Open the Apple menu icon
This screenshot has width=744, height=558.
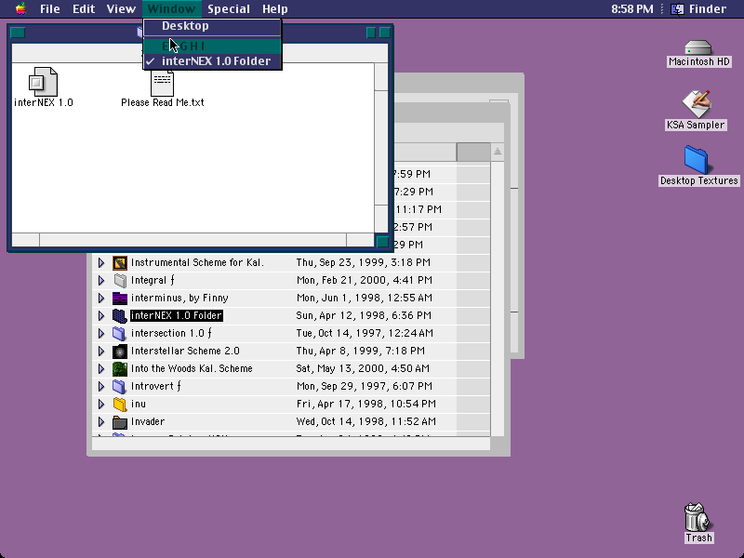click(20, 8)
